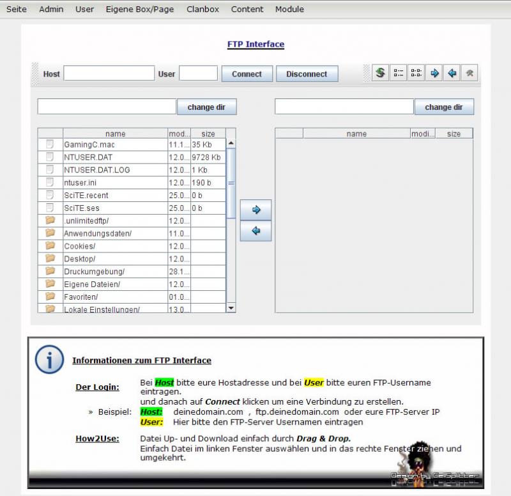
Task: Click the file icon beside GamingC.mac
Action: click(x=50, y=144)
